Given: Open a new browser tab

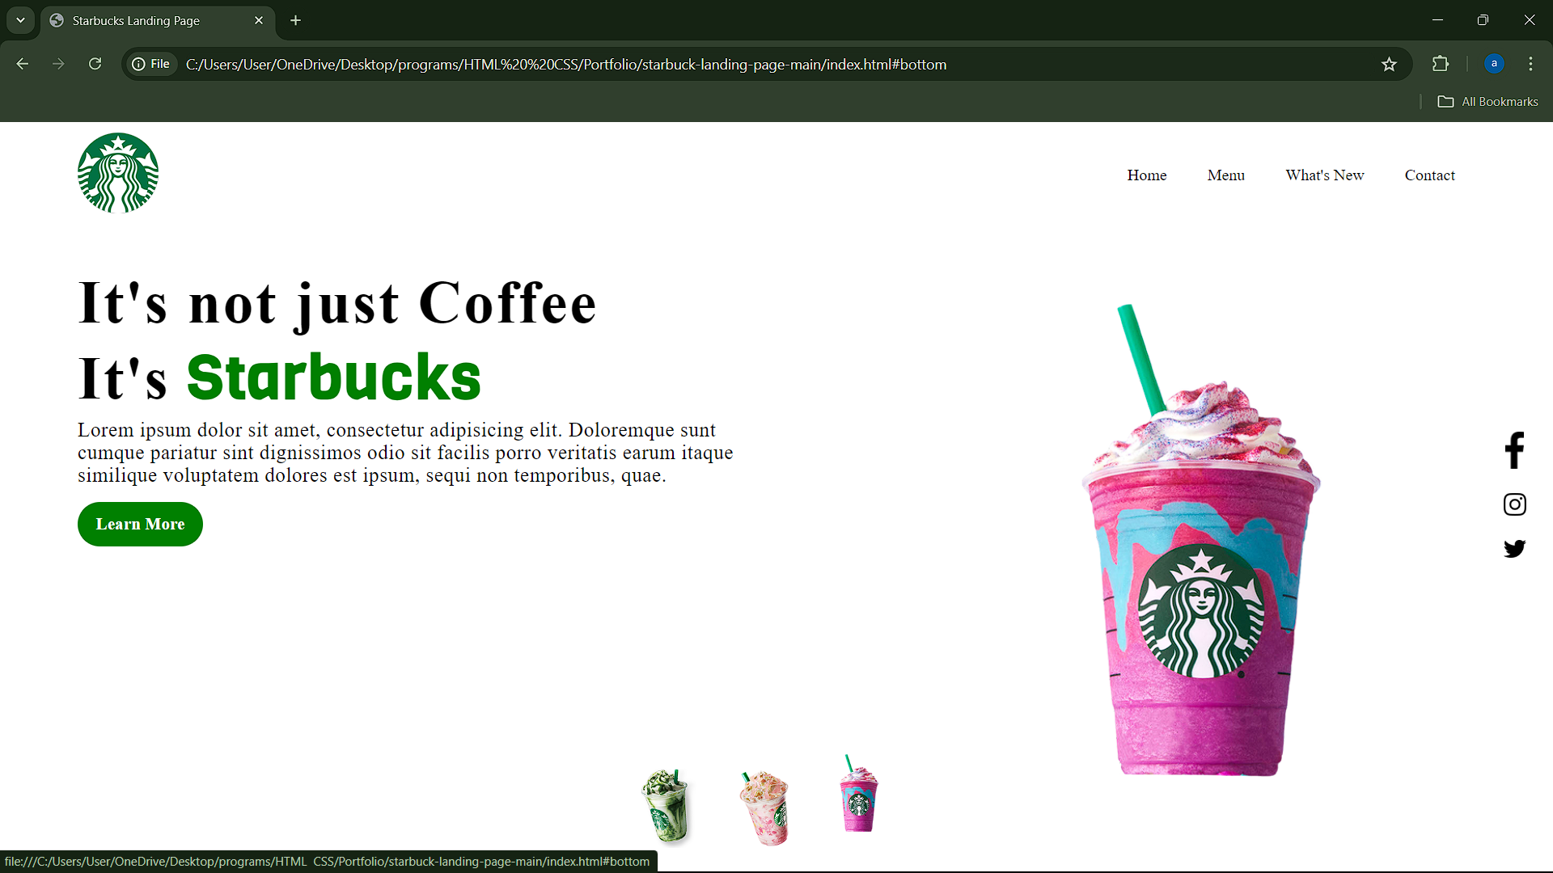Looking at the screenshot, I should click(x=296, y=20).
